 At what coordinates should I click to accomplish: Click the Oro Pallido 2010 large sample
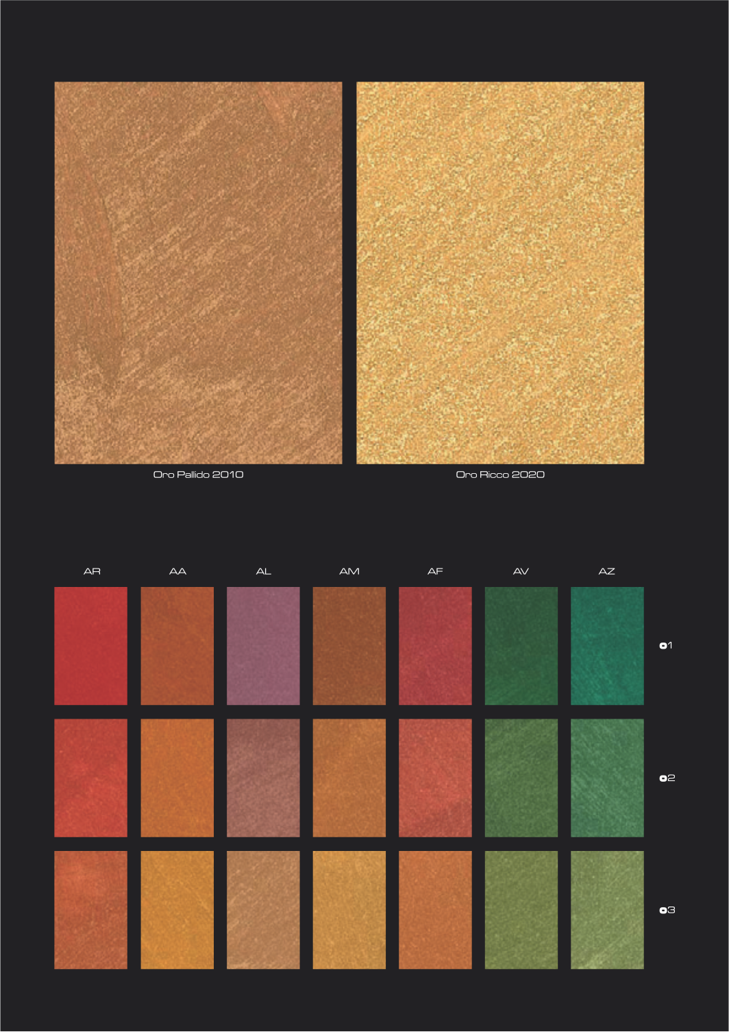198,272
